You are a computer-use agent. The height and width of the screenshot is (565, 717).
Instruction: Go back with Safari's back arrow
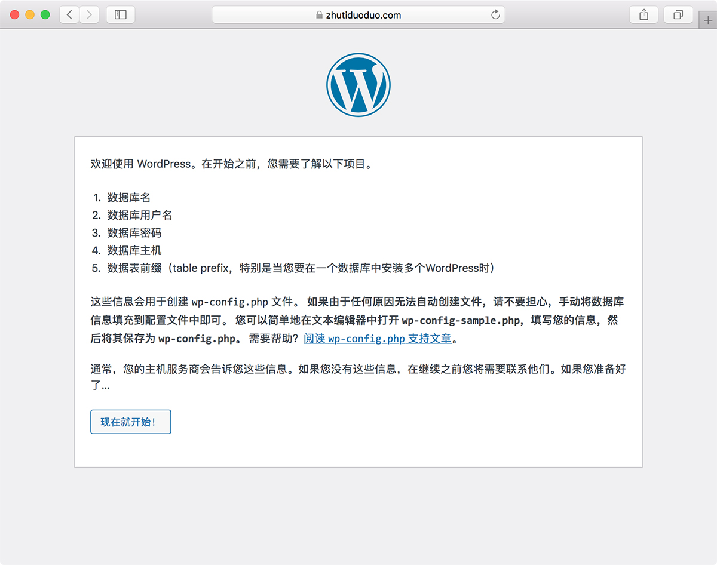69,15
